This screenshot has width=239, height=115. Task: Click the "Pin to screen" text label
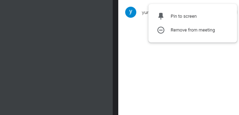pyautogui.click(x=184, y=16)
